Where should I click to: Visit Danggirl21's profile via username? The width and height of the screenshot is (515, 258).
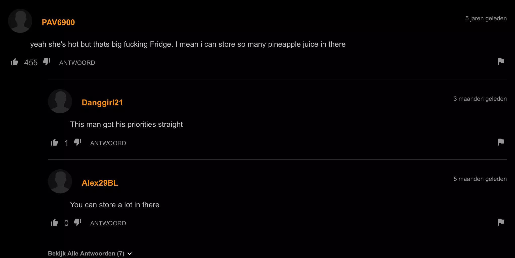point(102,102)
